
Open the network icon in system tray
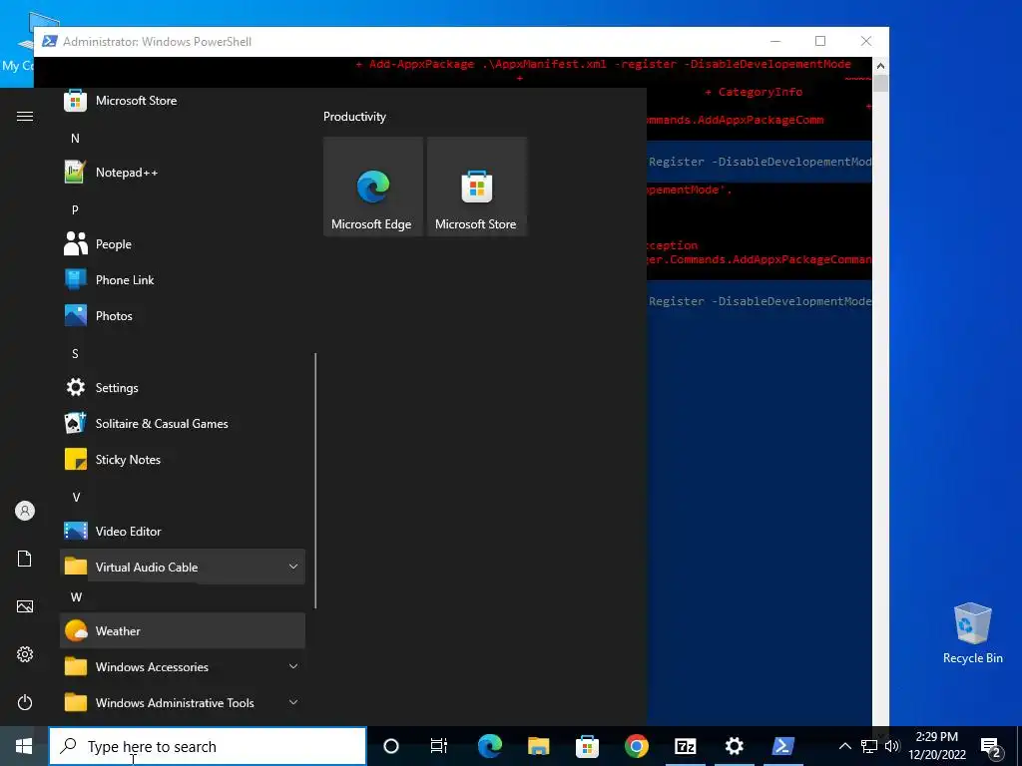coord(869,746)
